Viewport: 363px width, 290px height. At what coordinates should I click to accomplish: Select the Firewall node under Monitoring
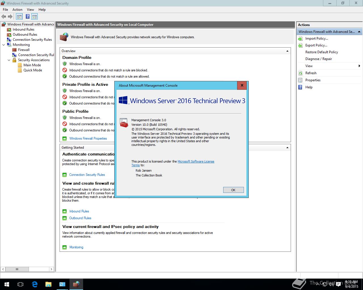click(x=24, y=50)
